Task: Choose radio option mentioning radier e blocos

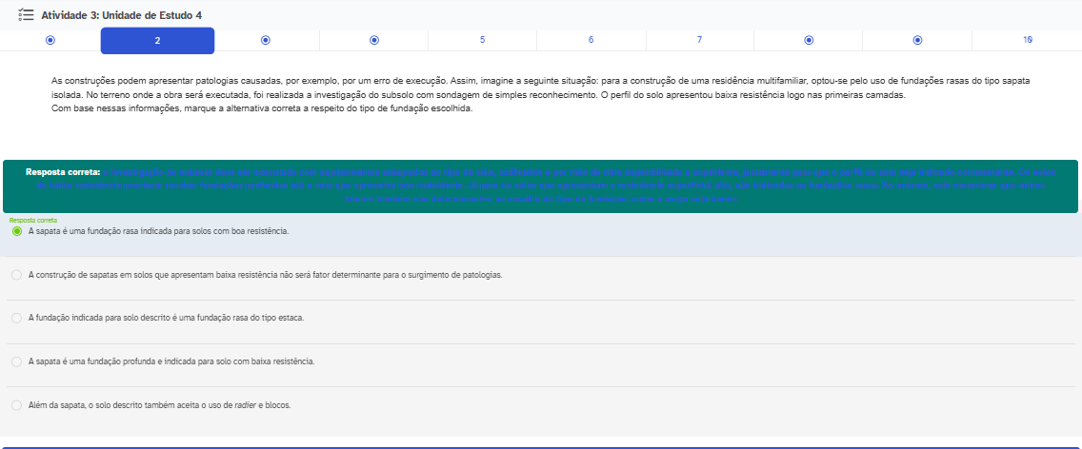Action: [x=17, y=405]
